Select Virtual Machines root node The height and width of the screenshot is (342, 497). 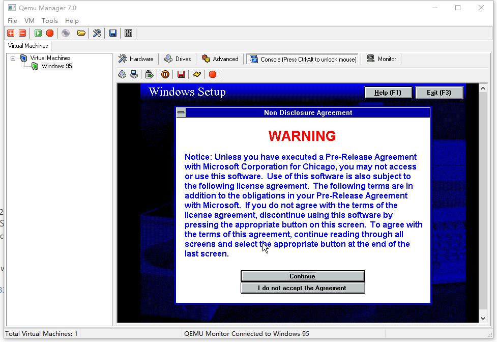tap(50, 58)
